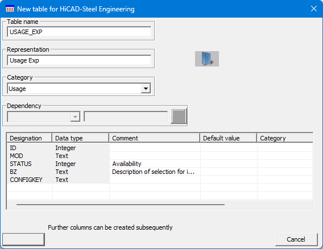
Task: Click the Cancel button
Action: 296,239
